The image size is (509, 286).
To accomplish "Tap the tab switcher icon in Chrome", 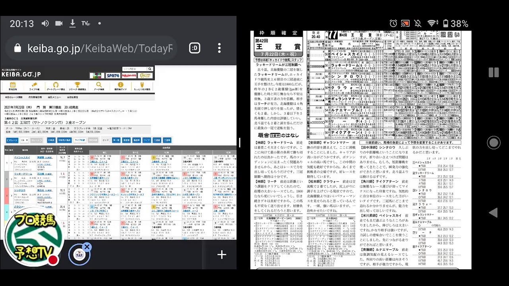I will [x=194, y=48].
